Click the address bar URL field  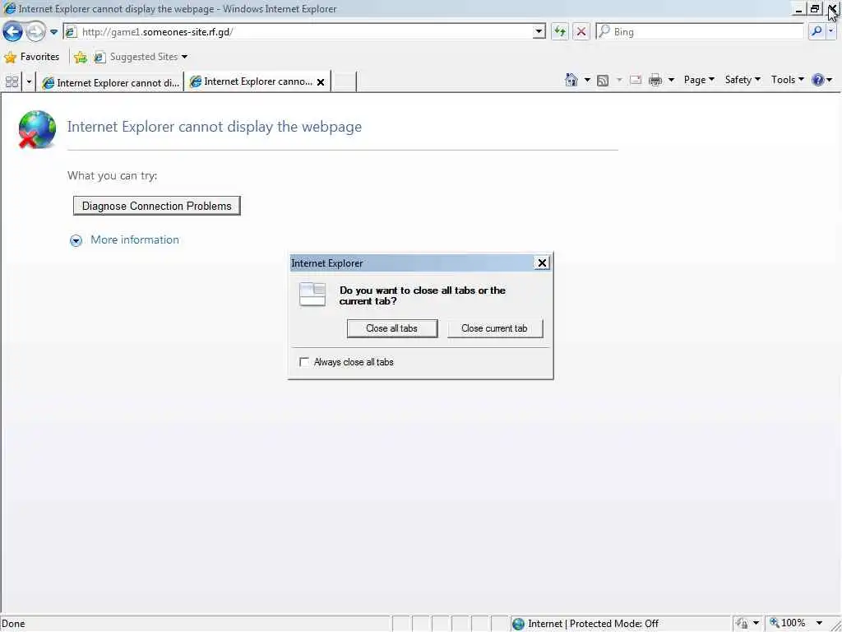[x=304, y=32]
